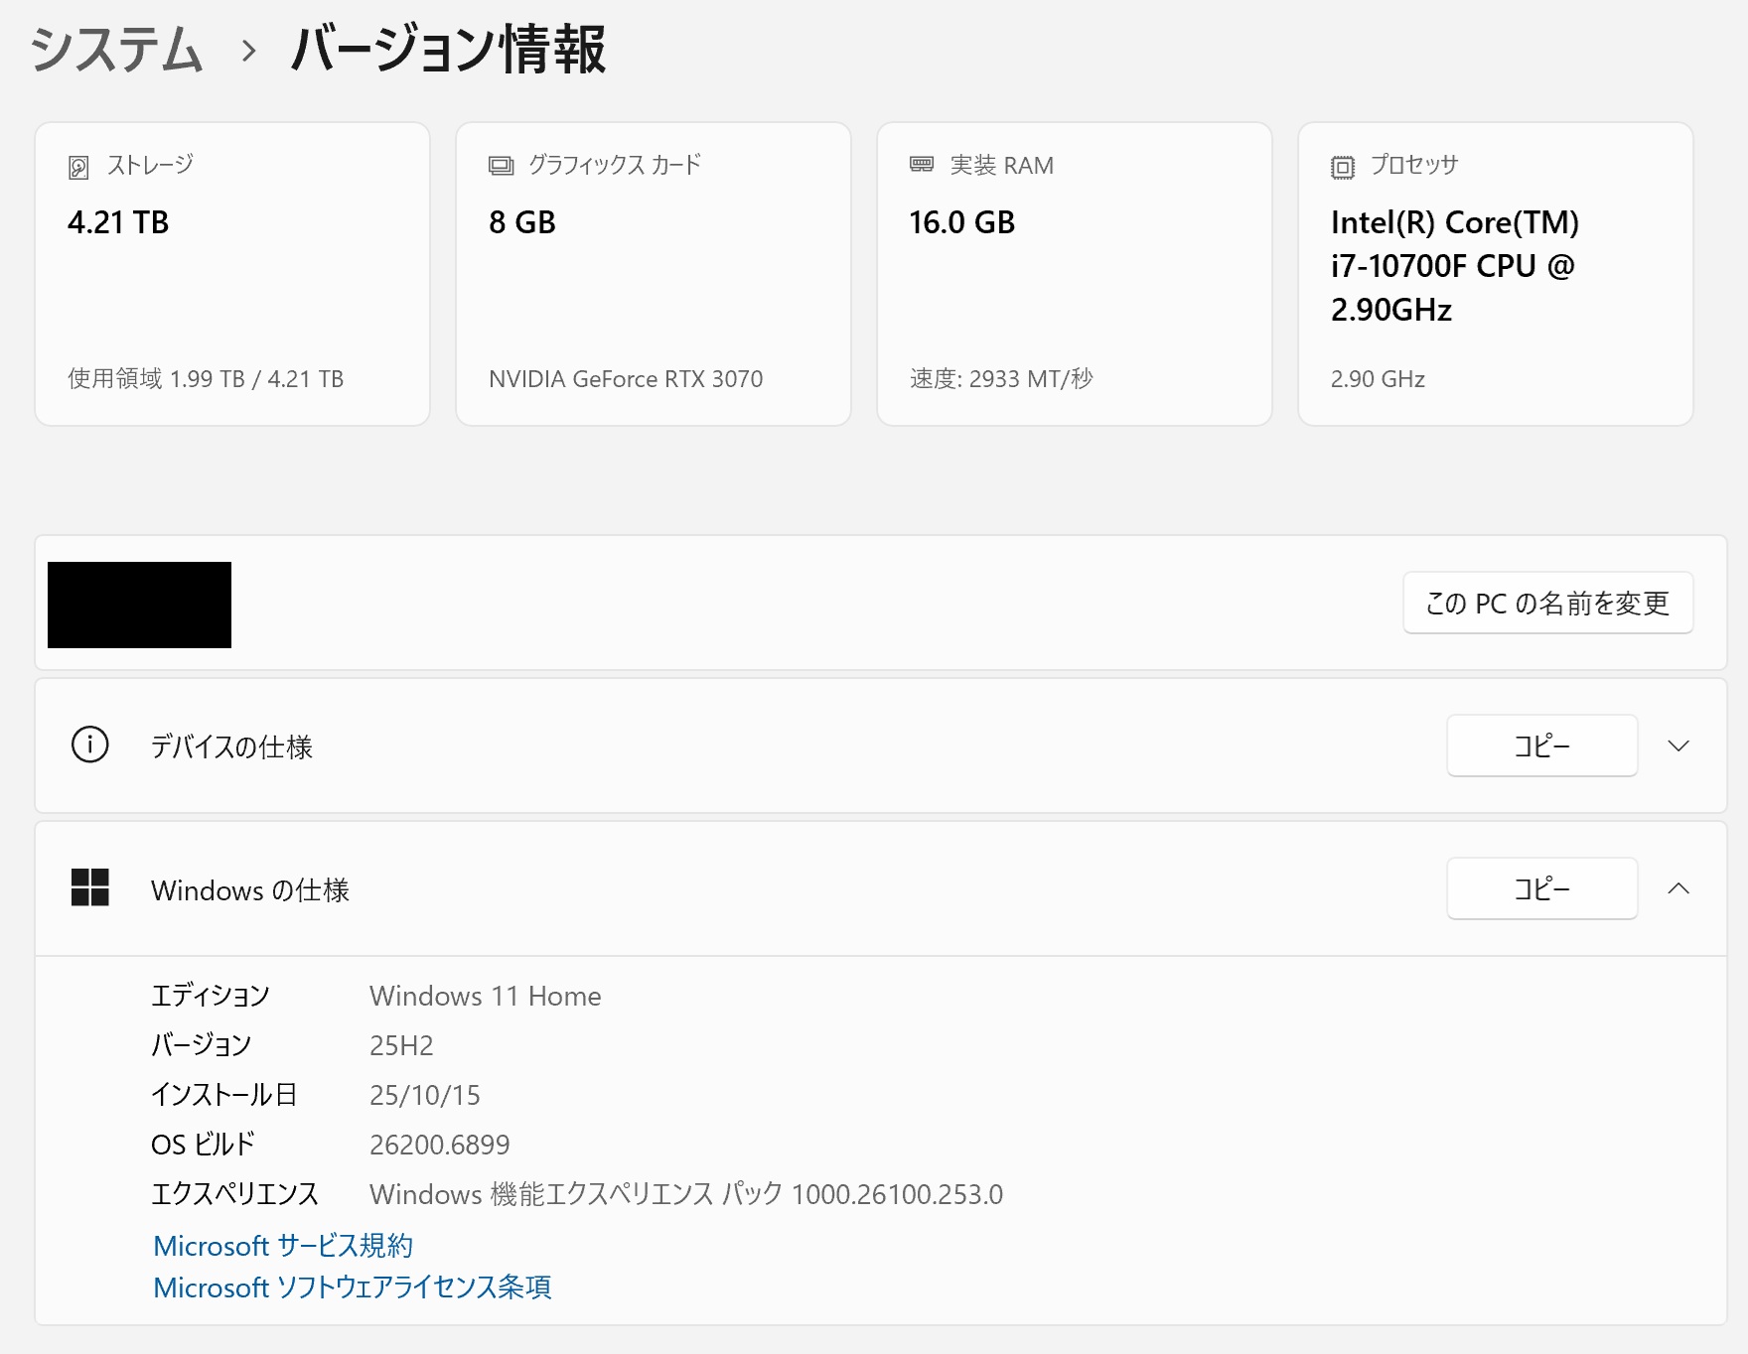Click the graphics card icon
Viewport: 1748px width, 1354px height.
click(501, 166)
